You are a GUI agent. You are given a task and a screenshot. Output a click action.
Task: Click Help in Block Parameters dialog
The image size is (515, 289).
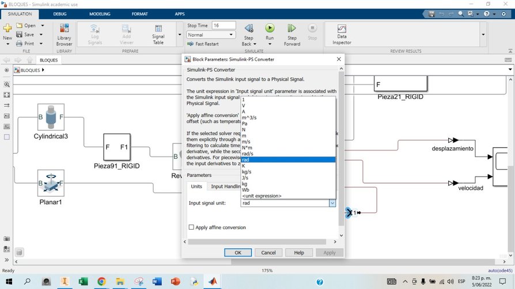[299, 253]
